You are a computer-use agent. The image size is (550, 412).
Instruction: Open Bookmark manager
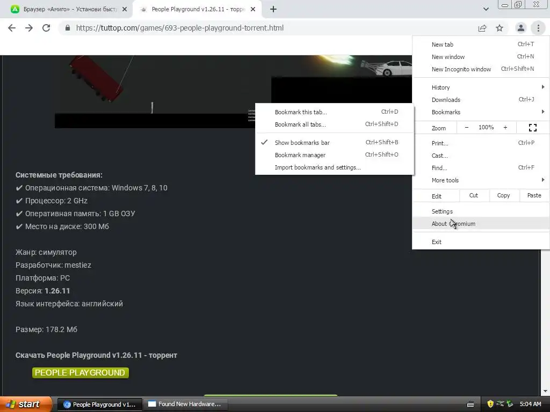[x=335, y=155]
